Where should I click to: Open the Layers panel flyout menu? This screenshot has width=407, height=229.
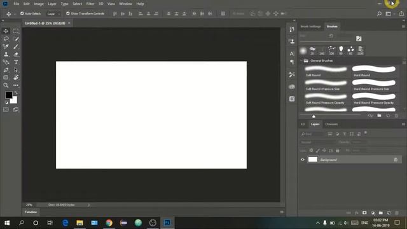point(403,124)
